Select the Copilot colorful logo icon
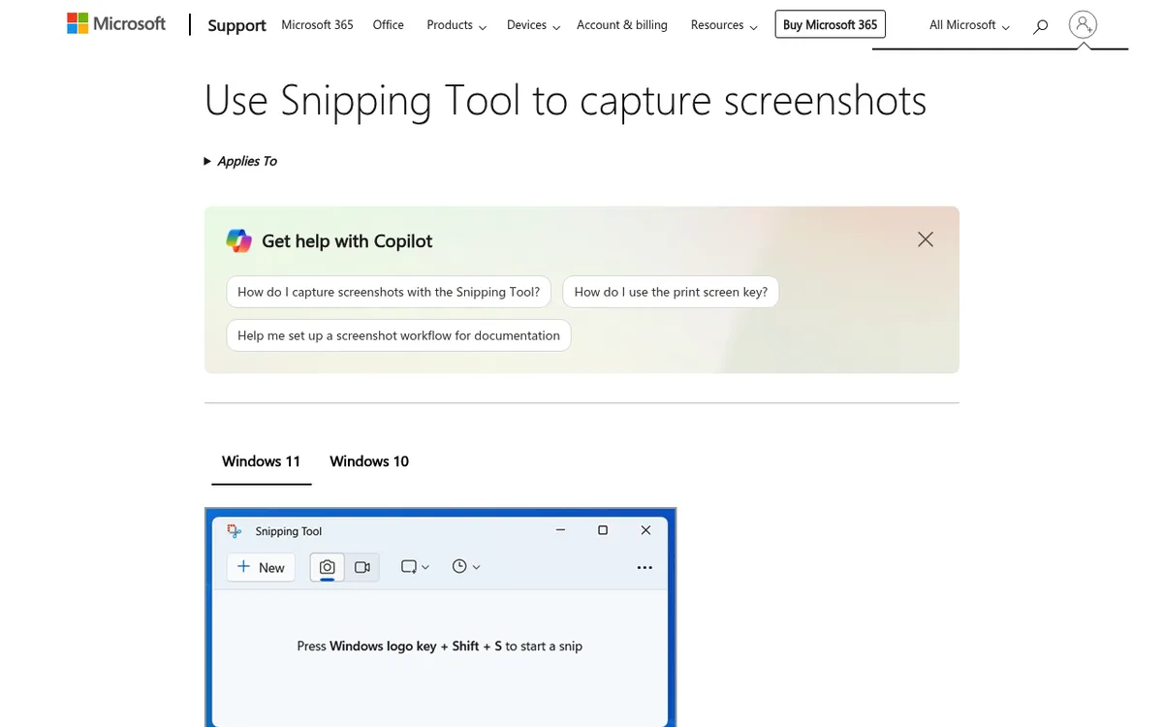This screenshot has height=727, width=1163. (x=238, y=240)
